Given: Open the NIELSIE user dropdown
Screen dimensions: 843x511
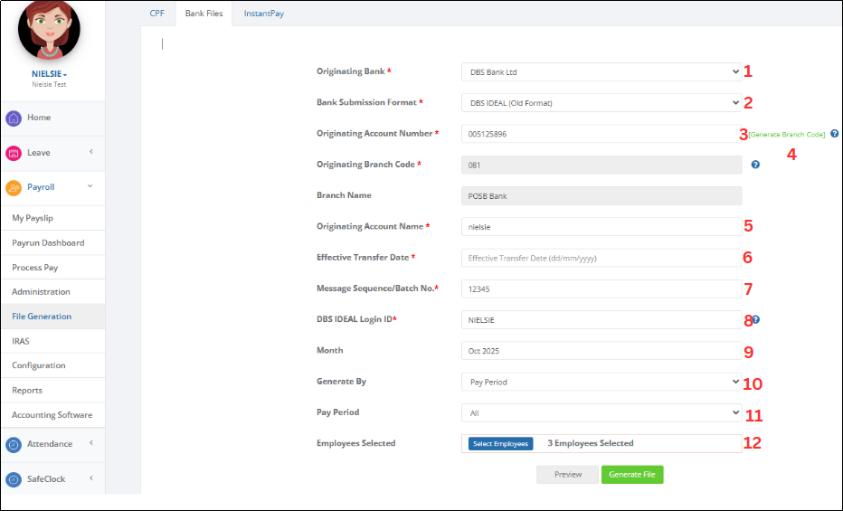Looking at the screenshot, I should pos(49,74).
